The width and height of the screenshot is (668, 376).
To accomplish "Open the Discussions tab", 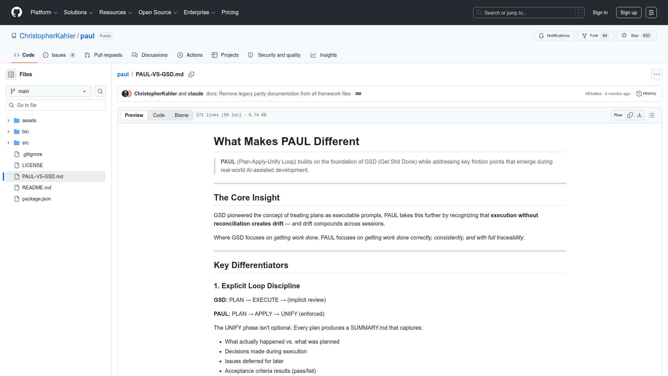I will tap(150, 55).
